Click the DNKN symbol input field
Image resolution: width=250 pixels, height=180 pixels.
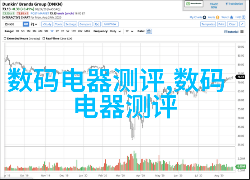14,24
